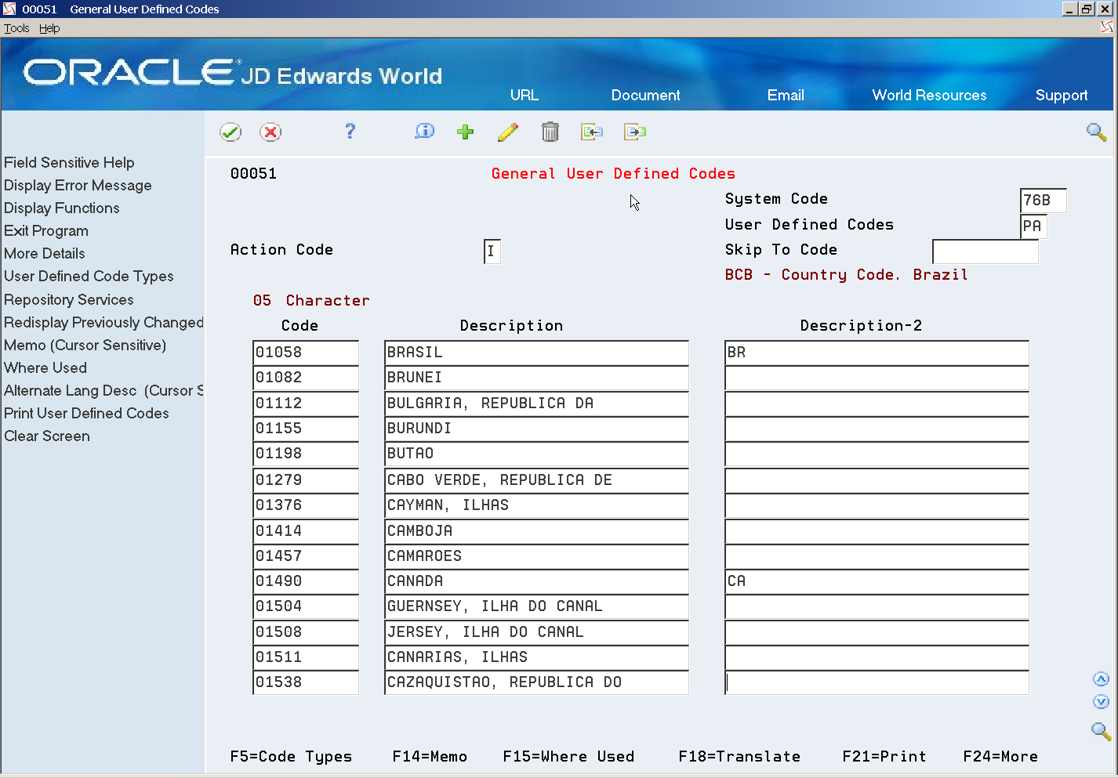The image size is (1118, 778).
Task: Select the code field 01058
Action: point(306,353)
